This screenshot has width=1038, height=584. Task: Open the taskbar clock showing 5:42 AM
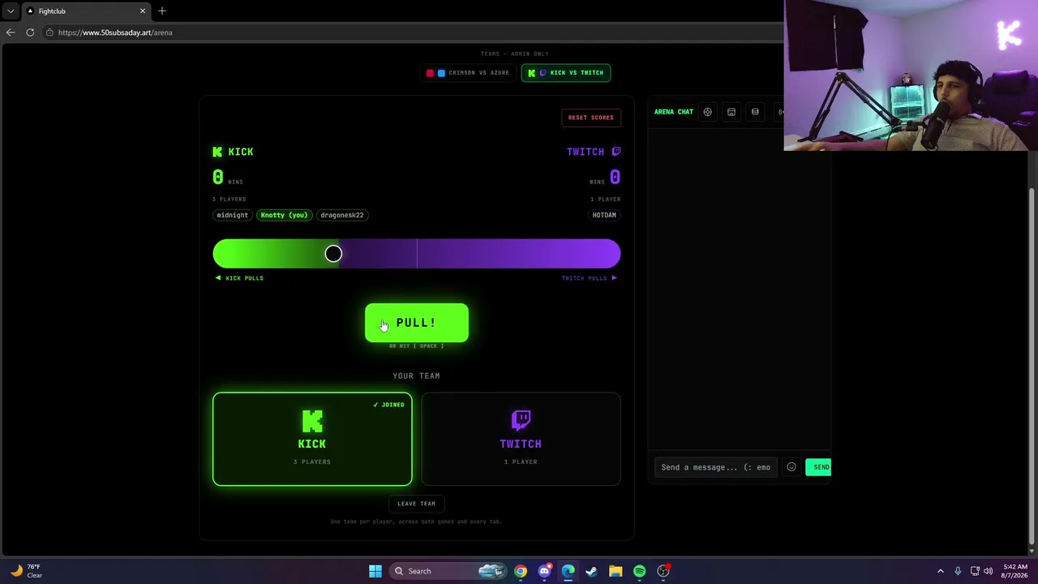tap(1014, 571)
